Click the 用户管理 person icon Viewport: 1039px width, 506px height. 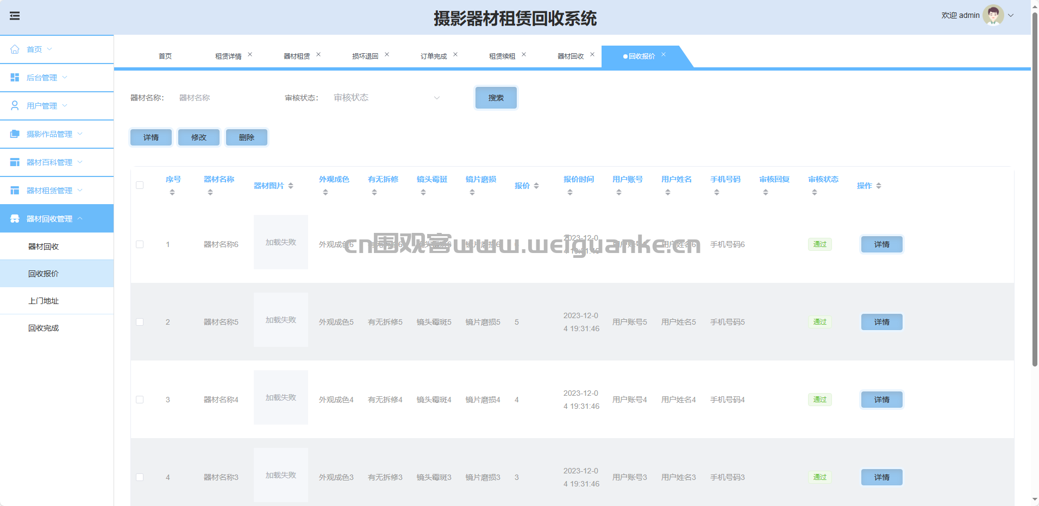tap(15, 106)
